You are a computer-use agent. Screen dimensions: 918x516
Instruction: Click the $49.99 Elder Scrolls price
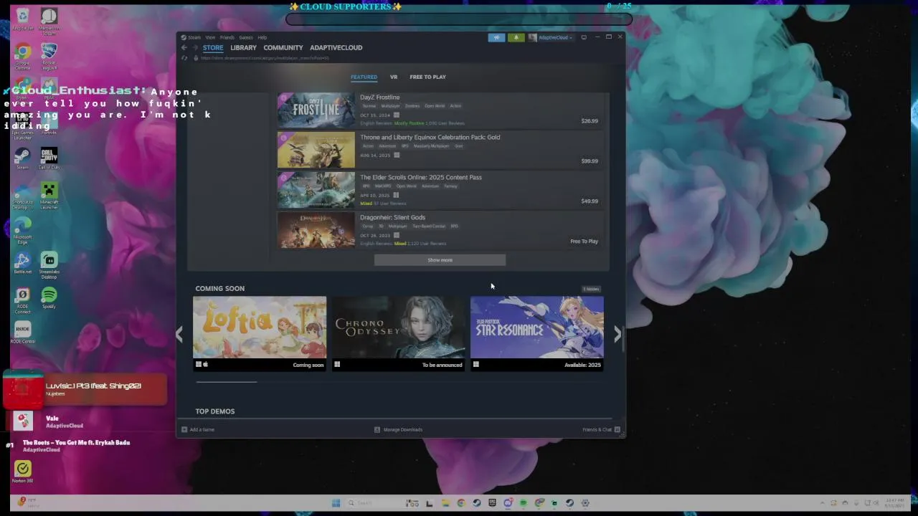click(590, 201)
